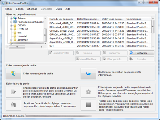Screen dimensions: 160x120
Task: Click the Changer info. button
Action: [115, 59]
